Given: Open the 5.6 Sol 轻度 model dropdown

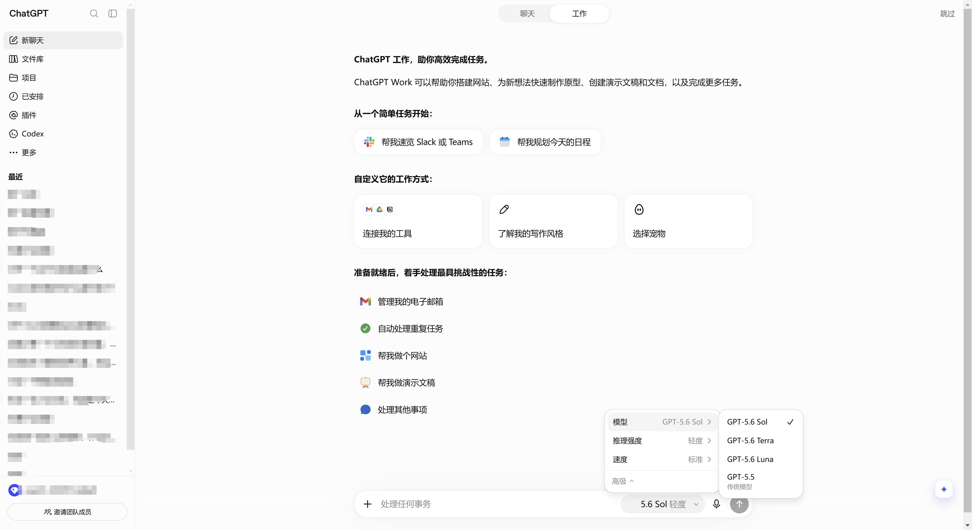Looking at the screenshot, I should (663, 504).
